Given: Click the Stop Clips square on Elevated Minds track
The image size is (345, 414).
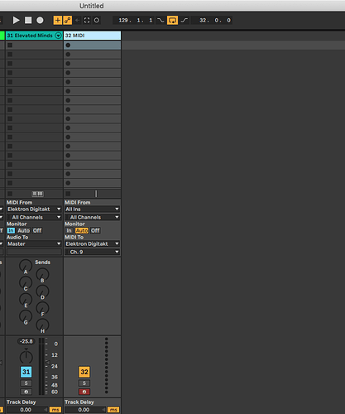Looking at the screenshot, I should [x=10, y=194].
